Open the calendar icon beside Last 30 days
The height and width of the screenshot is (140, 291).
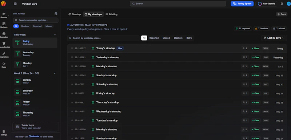coord(56,14)
